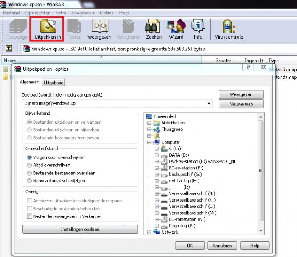
Task: Select C (C:) drive
Action: (x=175, y=149)
